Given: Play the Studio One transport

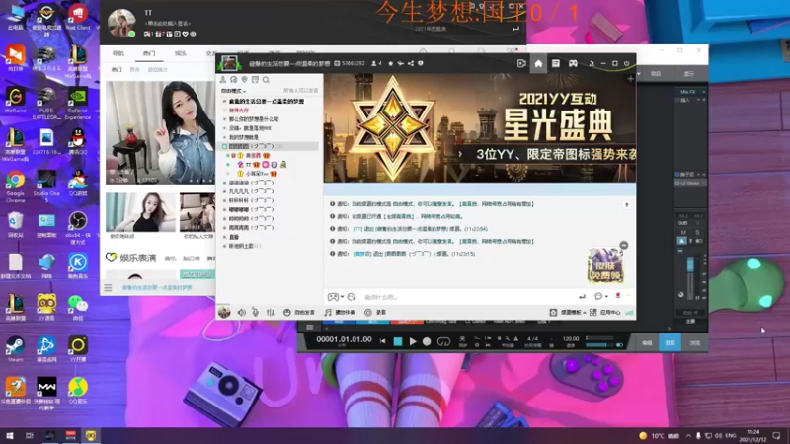Looking at the screenshot, I should pos(413,341).
